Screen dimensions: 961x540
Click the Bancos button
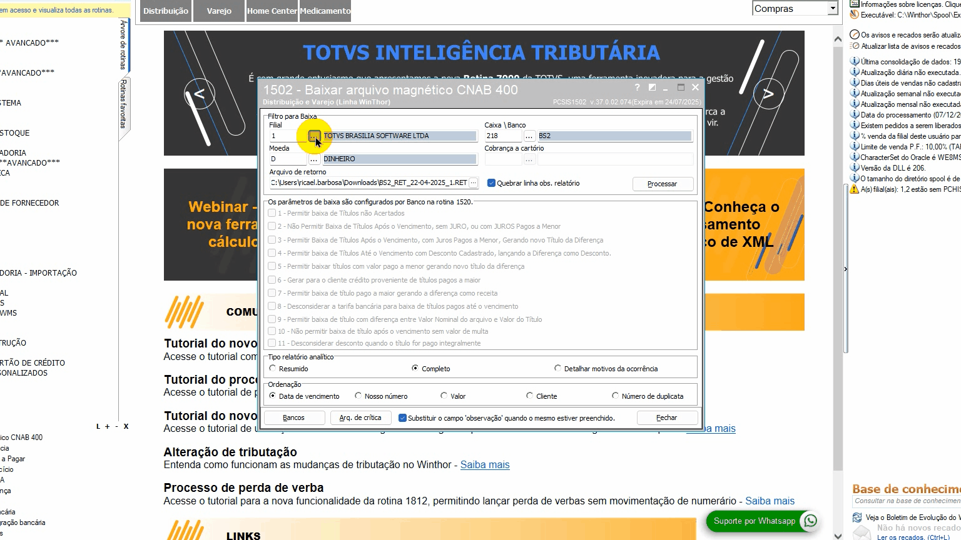[294, 417]
